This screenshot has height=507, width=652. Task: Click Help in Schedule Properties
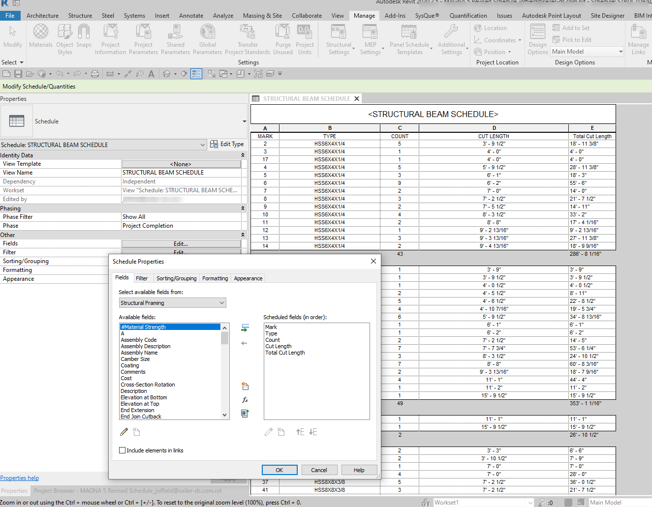[x=359, y=470]
